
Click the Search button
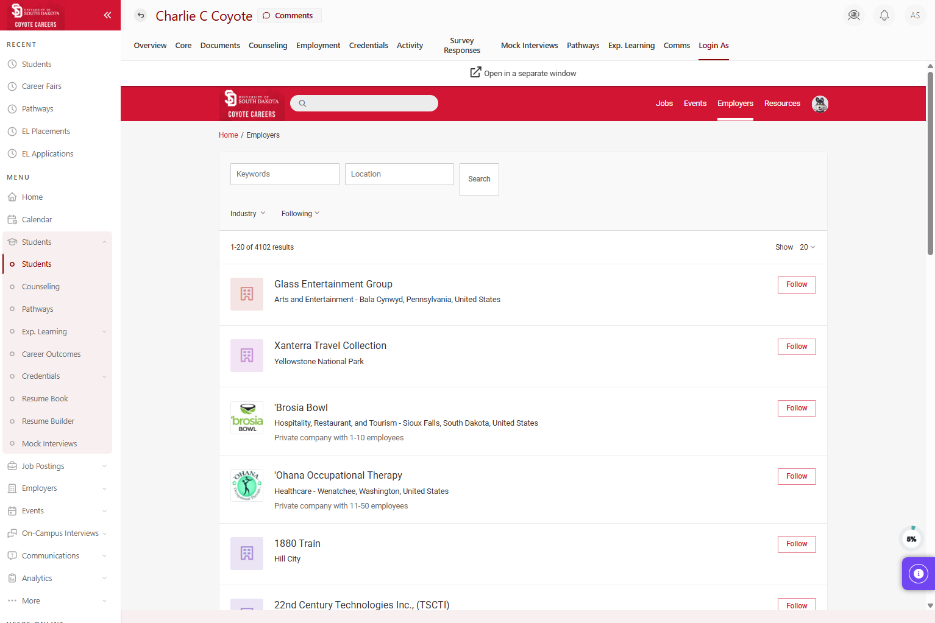point(479,180)
